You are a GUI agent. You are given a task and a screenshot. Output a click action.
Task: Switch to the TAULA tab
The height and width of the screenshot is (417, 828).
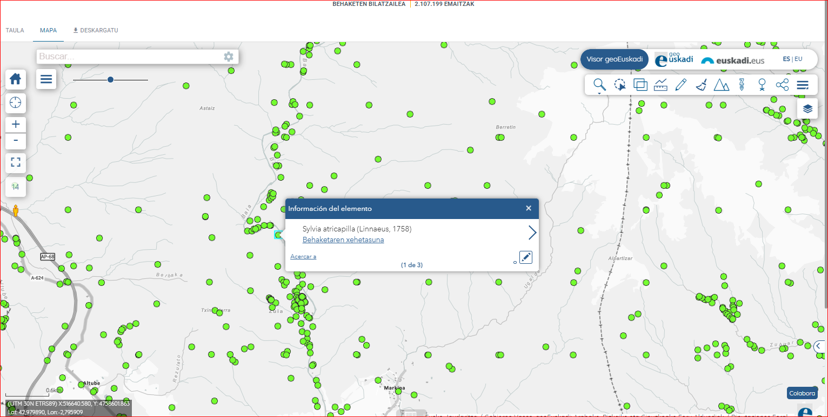(15, 30)
